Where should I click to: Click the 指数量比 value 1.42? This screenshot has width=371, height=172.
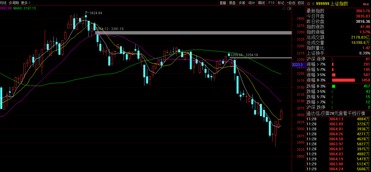[x=366, y=48]
